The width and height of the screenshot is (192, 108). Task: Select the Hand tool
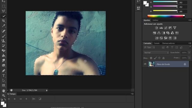[4, 91]
